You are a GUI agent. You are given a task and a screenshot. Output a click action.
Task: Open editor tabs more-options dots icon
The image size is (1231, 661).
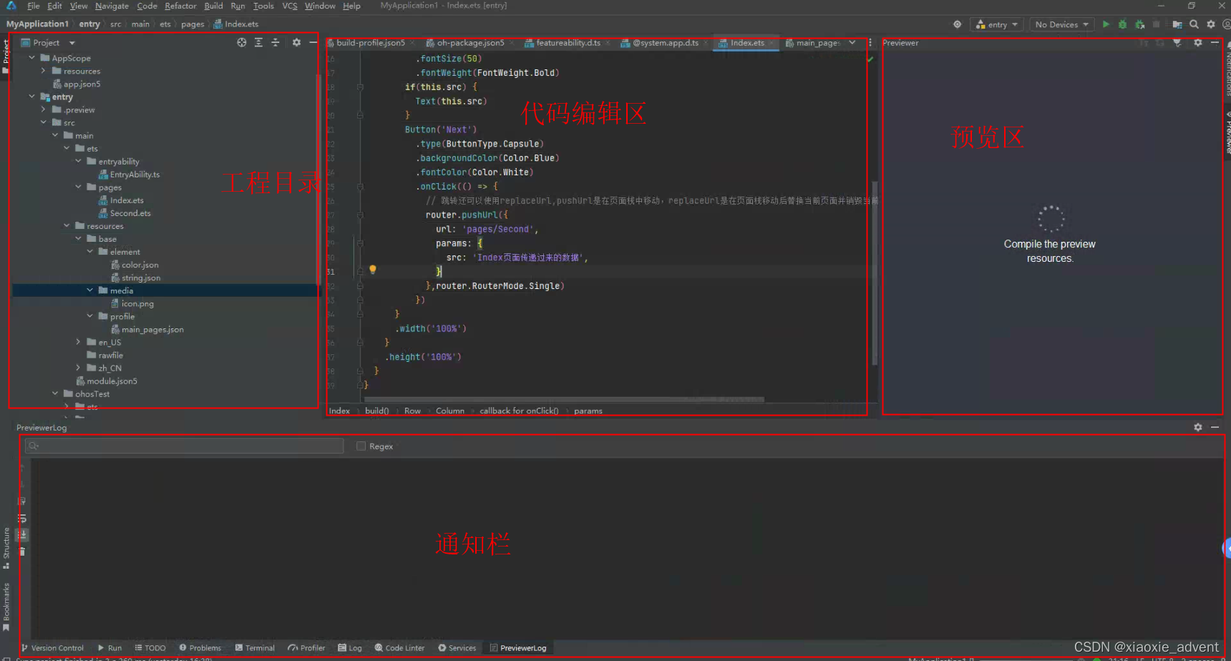coord(870,43)
